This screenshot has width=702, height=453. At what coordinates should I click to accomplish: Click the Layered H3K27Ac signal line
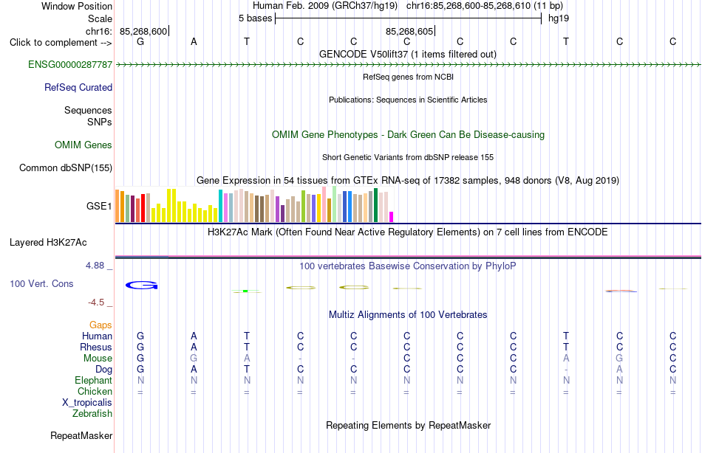408,257
